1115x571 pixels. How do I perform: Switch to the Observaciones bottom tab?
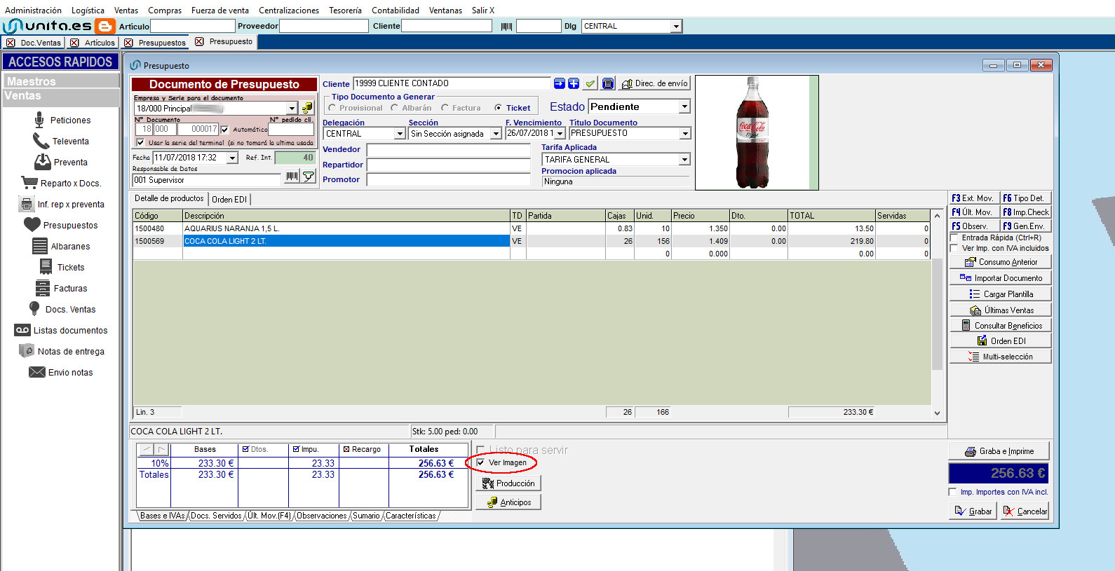tap(322, 516)
